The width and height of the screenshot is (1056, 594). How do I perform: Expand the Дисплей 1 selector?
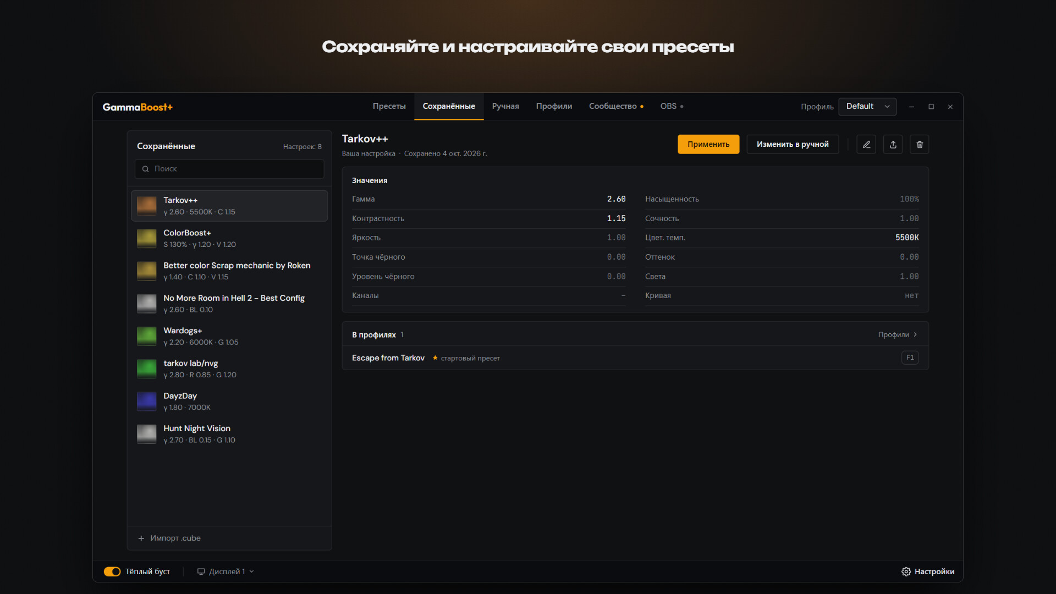(226, 572)
